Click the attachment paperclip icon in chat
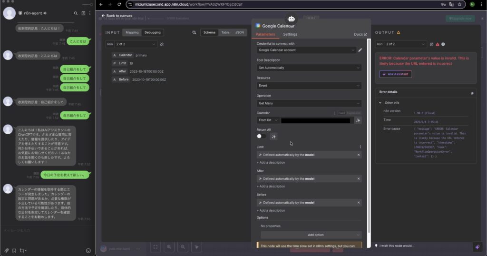 tap(7, 250)
